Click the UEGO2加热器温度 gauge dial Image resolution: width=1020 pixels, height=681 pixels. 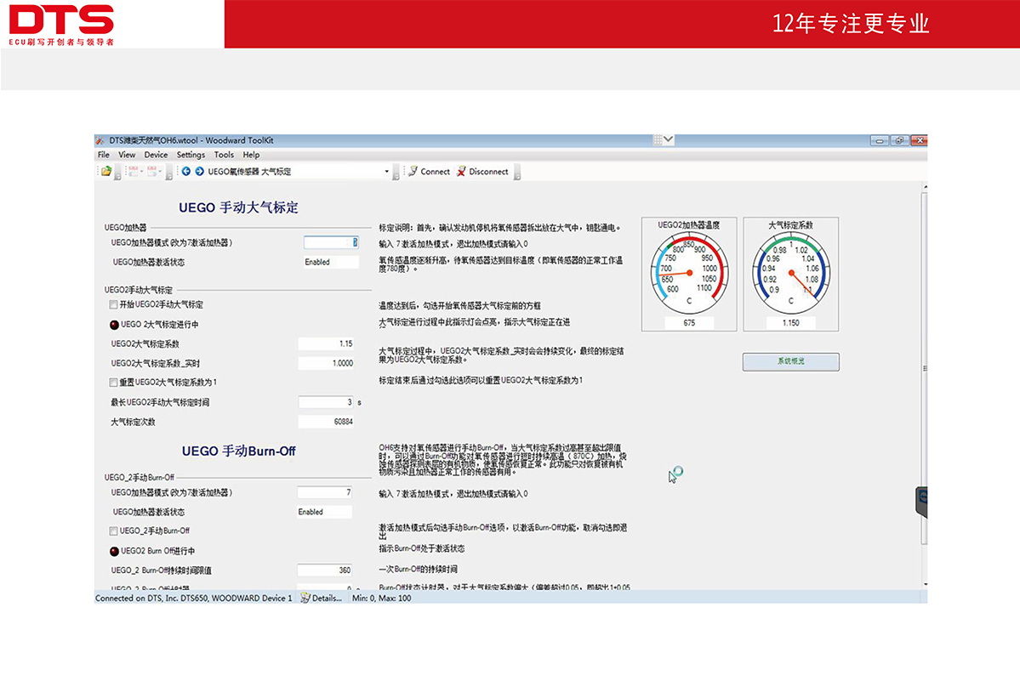690,275
